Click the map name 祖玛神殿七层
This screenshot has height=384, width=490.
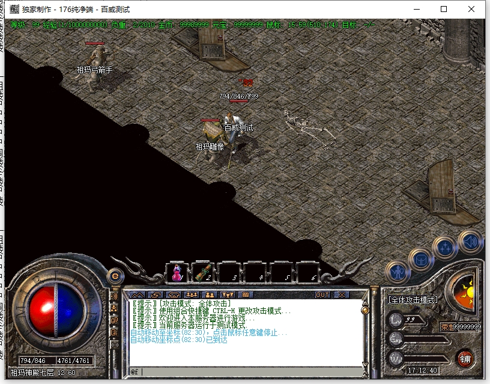(32, 373)
